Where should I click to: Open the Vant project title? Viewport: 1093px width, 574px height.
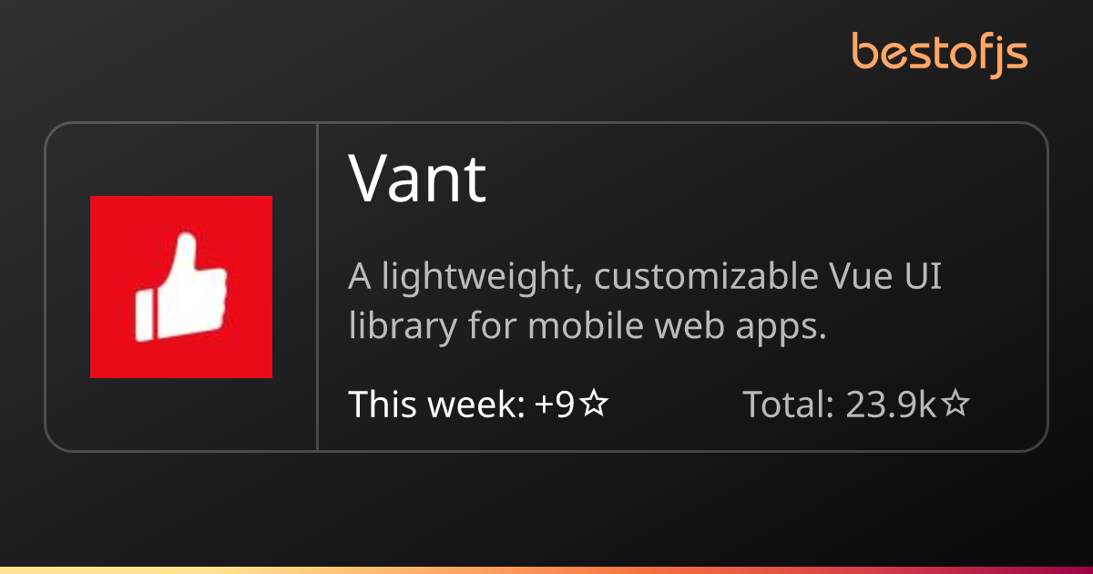coord(418,179)
